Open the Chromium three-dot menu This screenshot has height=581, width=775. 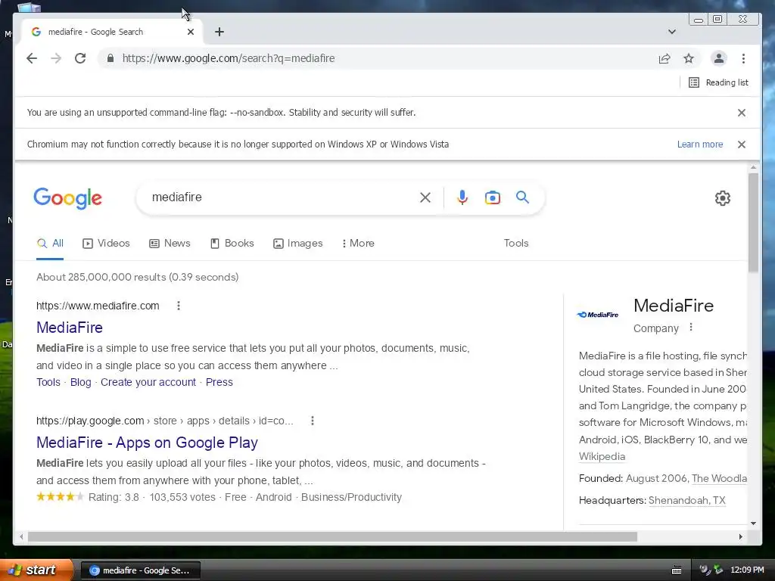tap(743, 59)
